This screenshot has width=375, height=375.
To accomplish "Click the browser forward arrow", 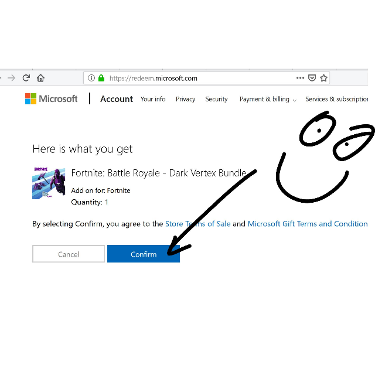I will [x=11, y=78].
